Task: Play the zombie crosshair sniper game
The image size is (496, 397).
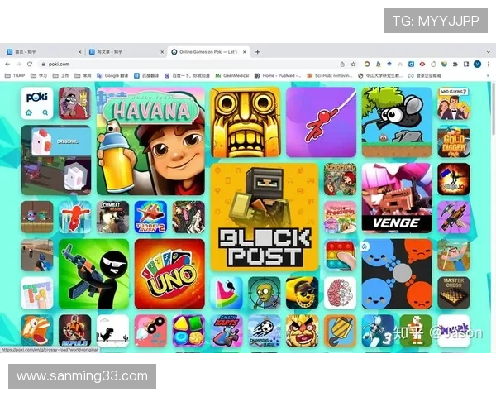Action: pos(265,293)
